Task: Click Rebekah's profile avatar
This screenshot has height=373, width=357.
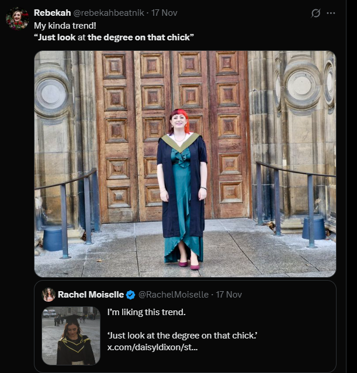Action: click(x=17, y=18)
